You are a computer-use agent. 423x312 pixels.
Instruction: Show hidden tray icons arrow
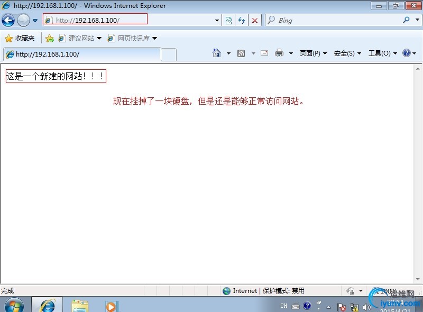(x=328, y=307)
